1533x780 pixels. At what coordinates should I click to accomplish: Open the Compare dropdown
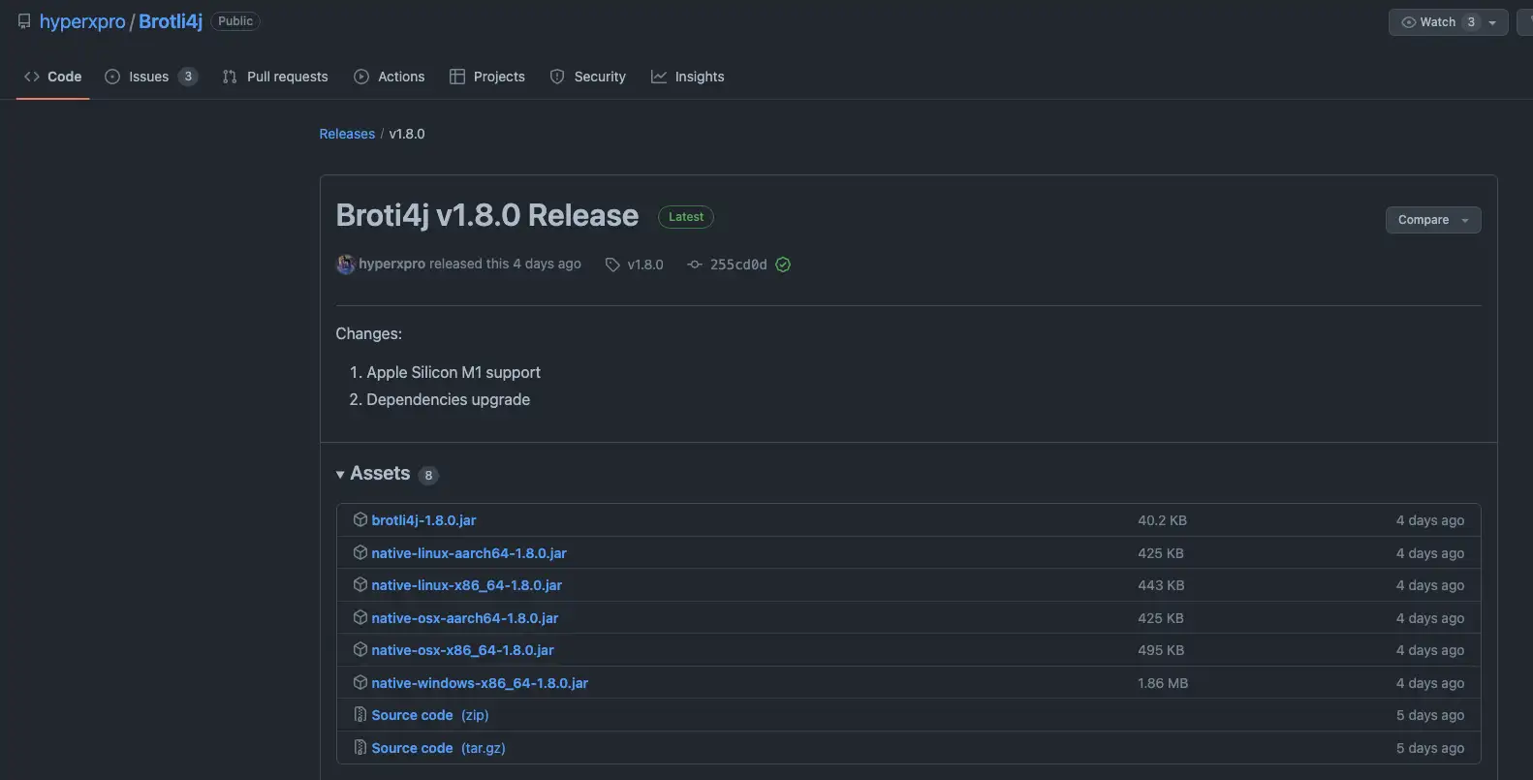tap(1433, 220)
